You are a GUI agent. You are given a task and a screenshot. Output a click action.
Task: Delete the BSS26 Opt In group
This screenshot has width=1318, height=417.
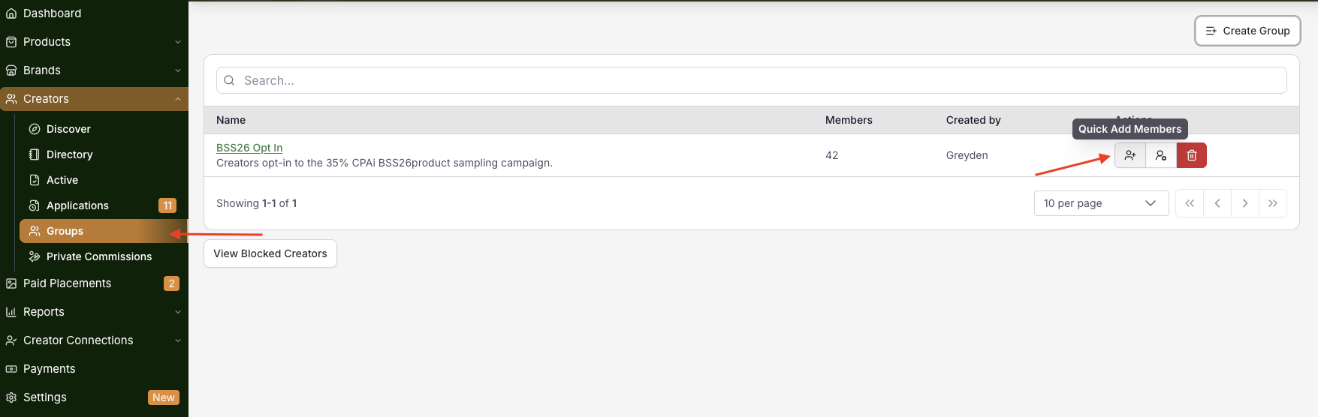pyautogui.click(x=1192, y=155)
